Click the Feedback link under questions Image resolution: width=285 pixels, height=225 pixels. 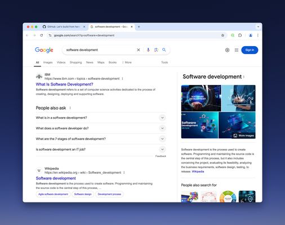pyautogui.click(x=161, y=156)
